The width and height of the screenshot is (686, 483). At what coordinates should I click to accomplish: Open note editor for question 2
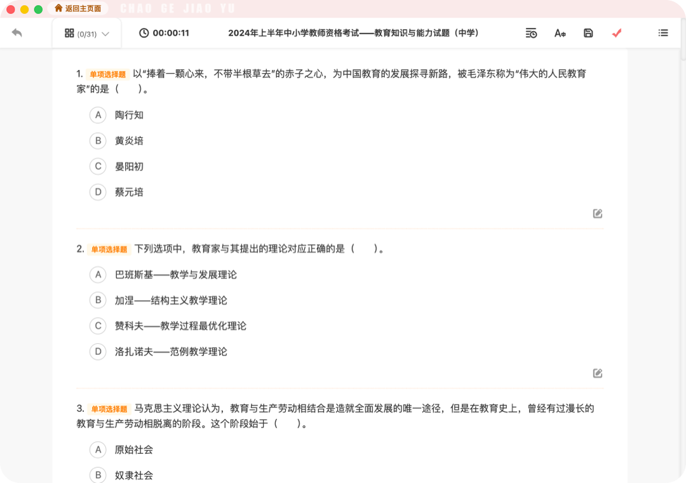coord(598,373)
